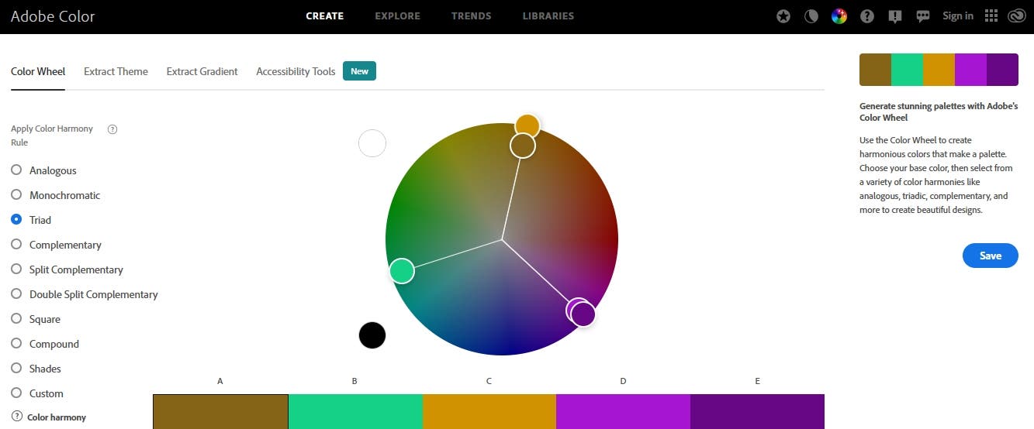Select the Monochromatic harmony rule
This screenshot has height=429, width=1034.
pyautogui.click(x=16, y=195)
